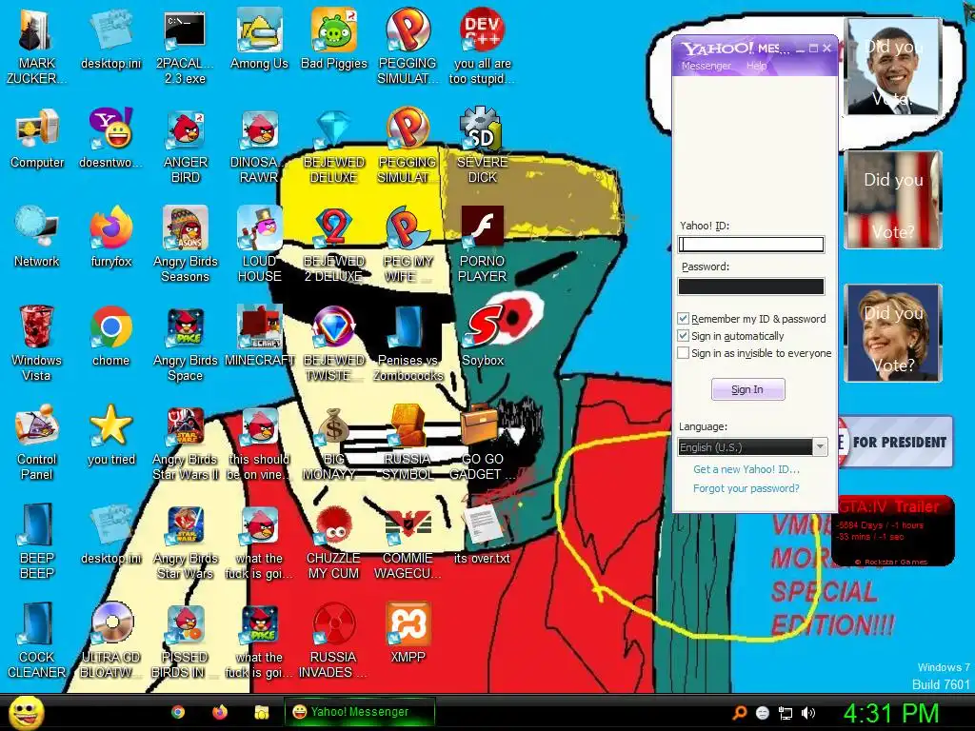This screenshot has height=731, width=975.
Task: Enable Sign in as invisible to everyone
Action: (x=683, y=353)
